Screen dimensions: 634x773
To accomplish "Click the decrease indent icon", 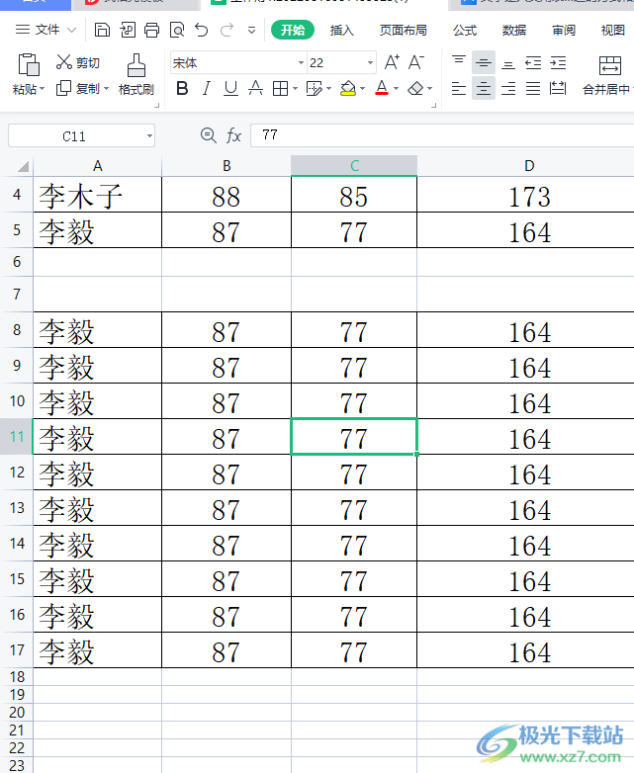I will [533, 62].
